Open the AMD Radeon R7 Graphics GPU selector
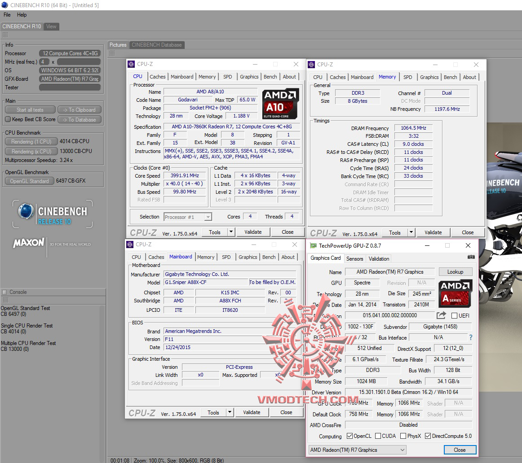This screenshot has height=463, width=522. pyautogui.click(x=357, y=450)
